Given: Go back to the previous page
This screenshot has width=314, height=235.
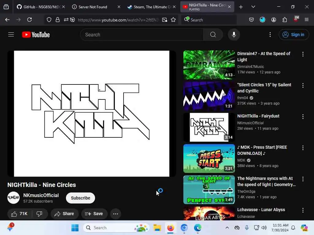Looking at the screenshot, I should click(7, 20).
